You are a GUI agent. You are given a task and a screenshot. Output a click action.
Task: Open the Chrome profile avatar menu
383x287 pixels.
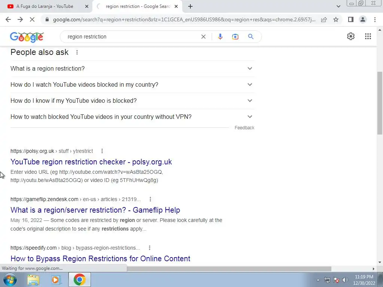click(x=363, y=19)
